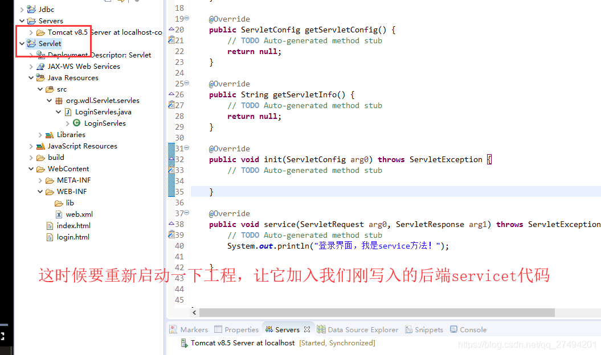The height and width of the screenshot is (355, 601).
Task: Click the task marker on line 39
Action: pos(171,234)
